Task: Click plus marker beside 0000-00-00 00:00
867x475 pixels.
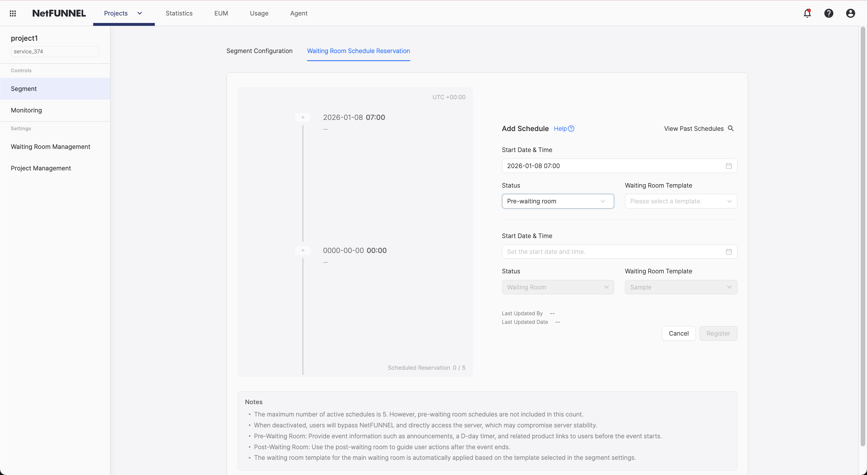Action: pos(302,250)
